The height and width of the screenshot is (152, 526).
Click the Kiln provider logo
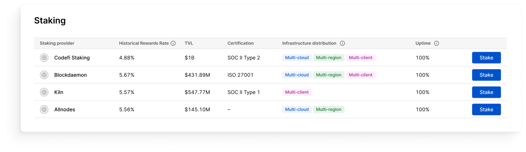pyautogui.click(x=44, y=92)
